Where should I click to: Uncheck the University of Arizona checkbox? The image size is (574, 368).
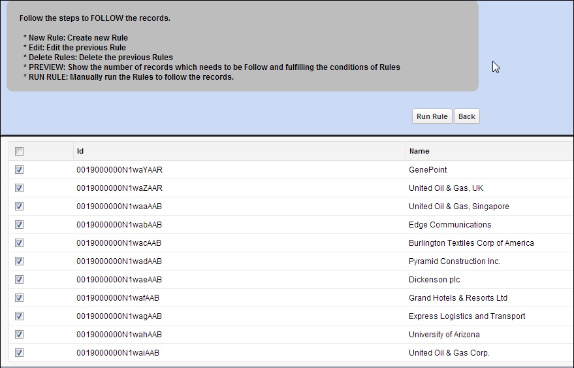(19, 335)
